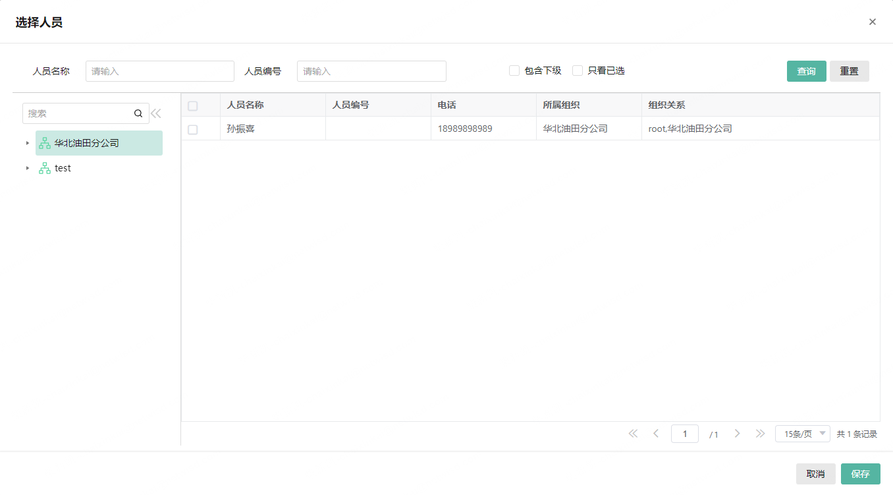The height and width of the screenshot is (495, 893).
Task: Click the organization icon beside 华北油田分公司
Action: [44, 142]
